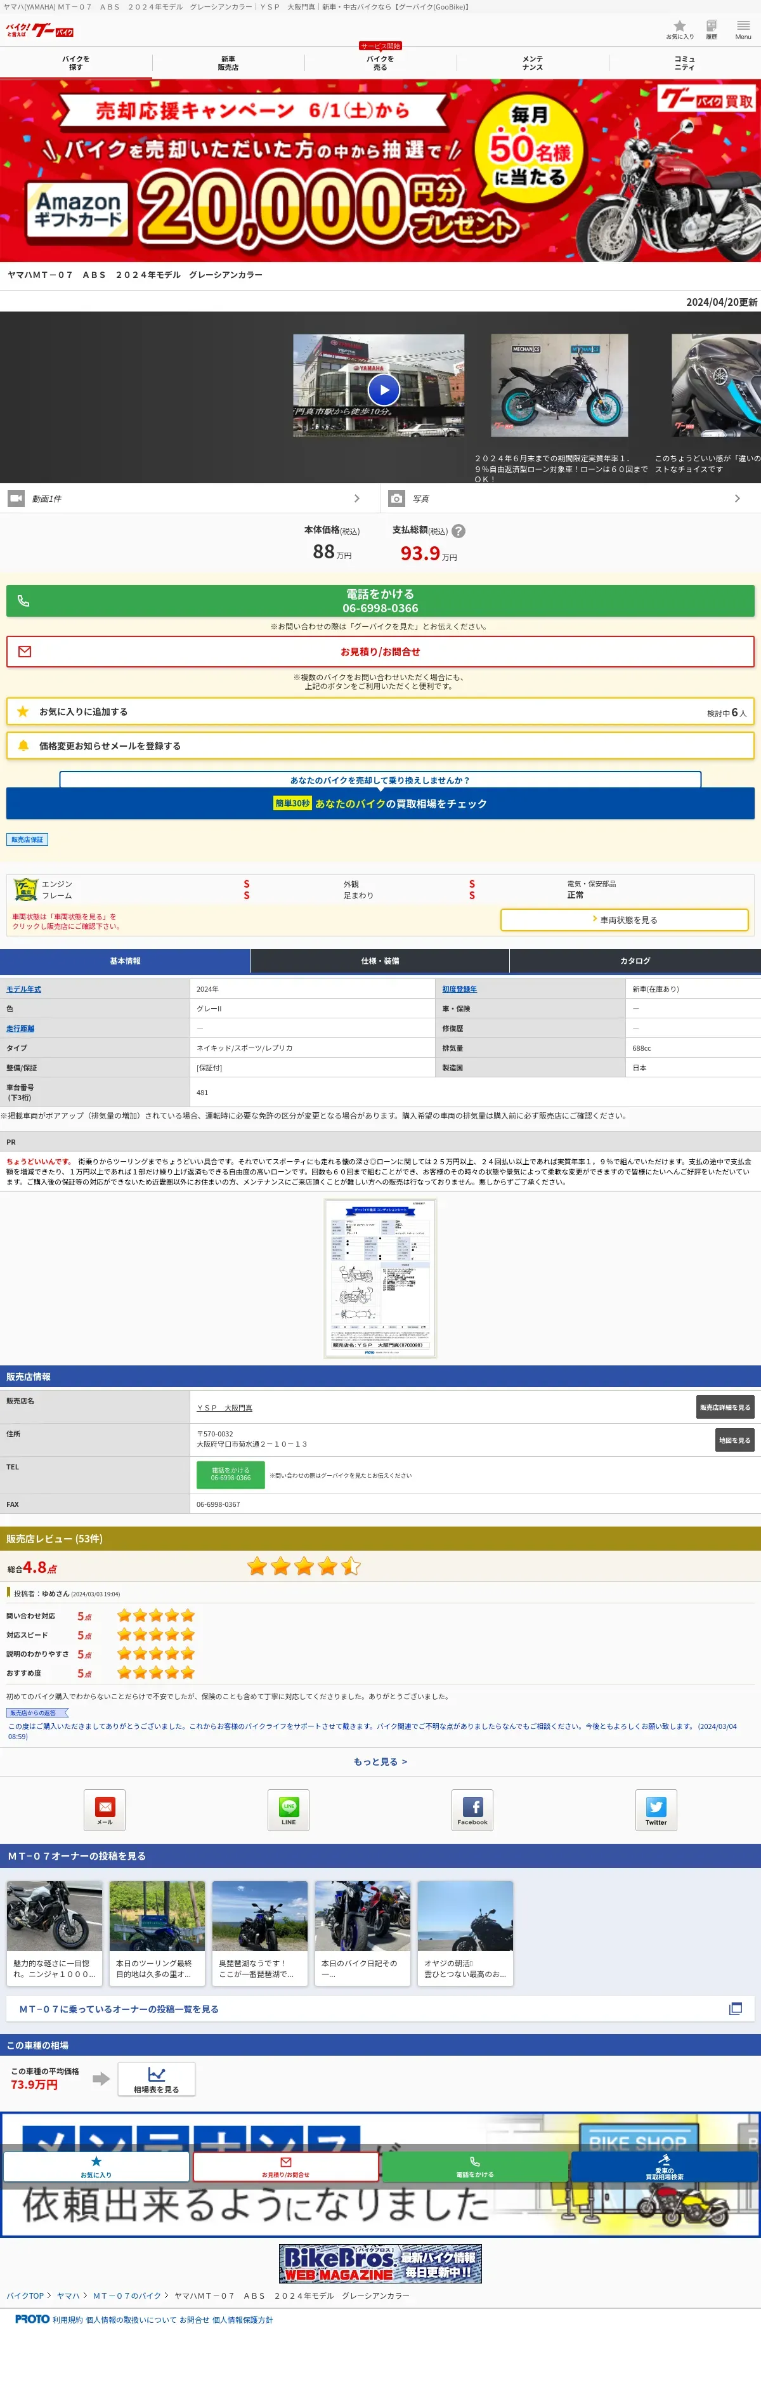The image size is (761, 2385).
Task: Click バイクTOP breadcrumb link
Action: coord(25,2295)
